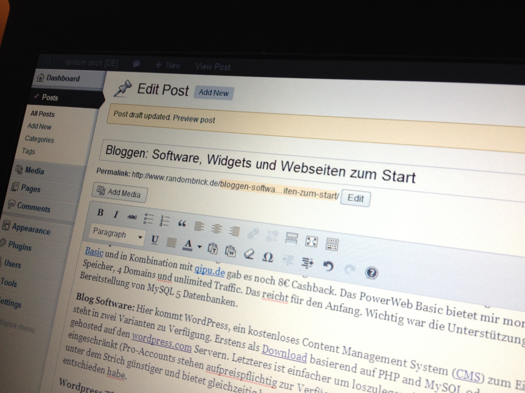Open New menu in admin bar
The height and width of the screenshot is (393, 525).
coord(169,65)
